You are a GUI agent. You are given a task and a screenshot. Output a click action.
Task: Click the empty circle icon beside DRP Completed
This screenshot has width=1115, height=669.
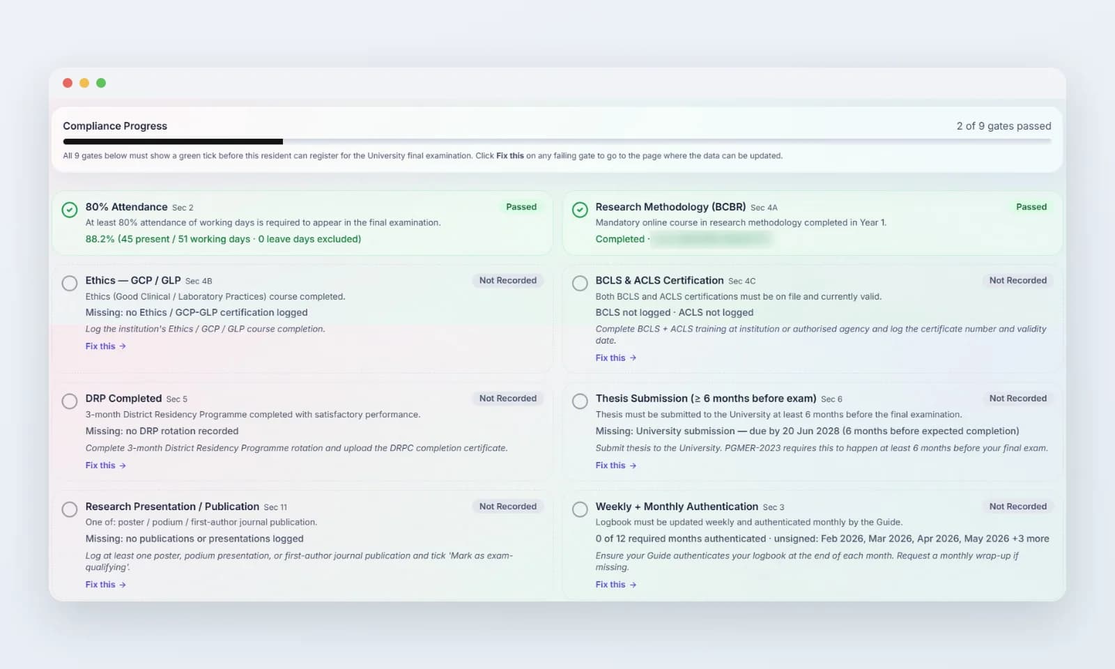pos(70,401)
